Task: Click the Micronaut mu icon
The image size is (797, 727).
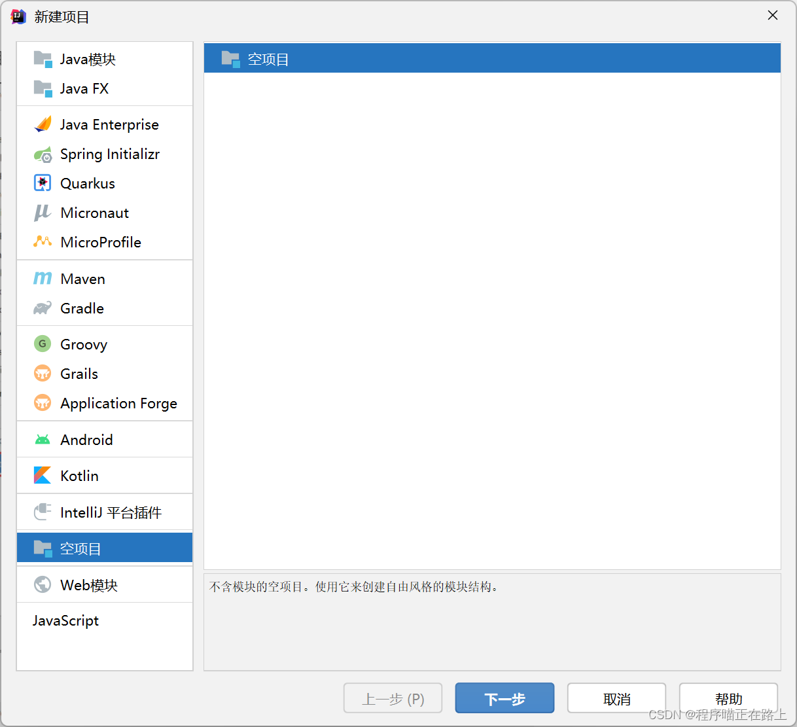Action: (43, 213)
